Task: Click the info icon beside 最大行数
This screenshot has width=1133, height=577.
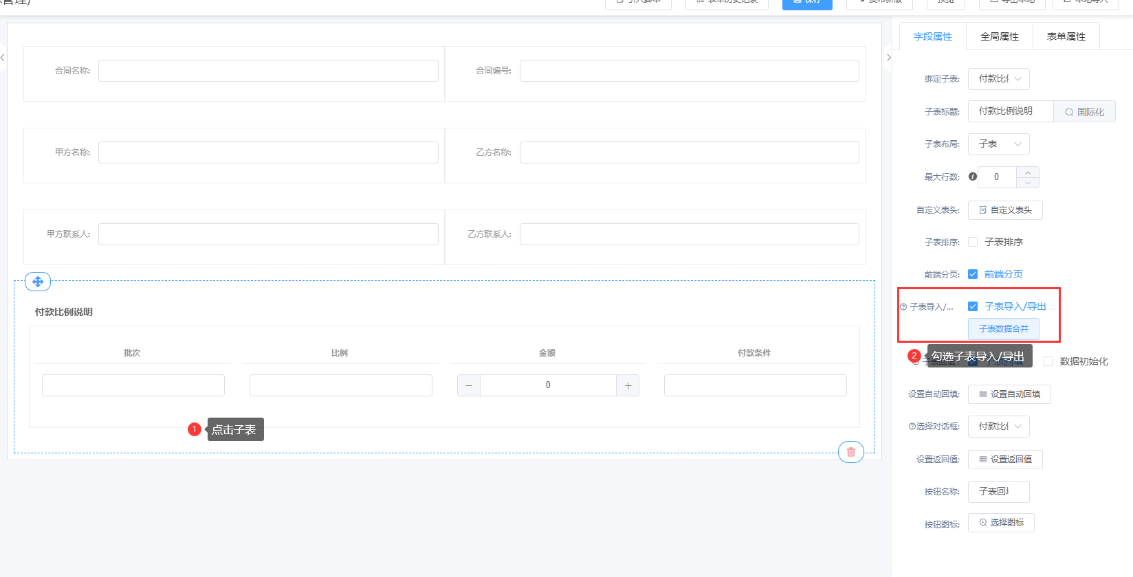Action: click(972, 177)
